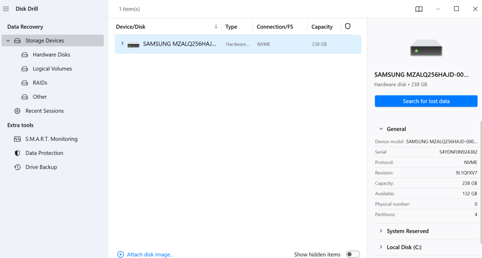The width and height of the screenshot is (482, 258).
Task: Click the SAMSUNG MZALQ256HAJD-00... title in details
Action: (421, 75)
